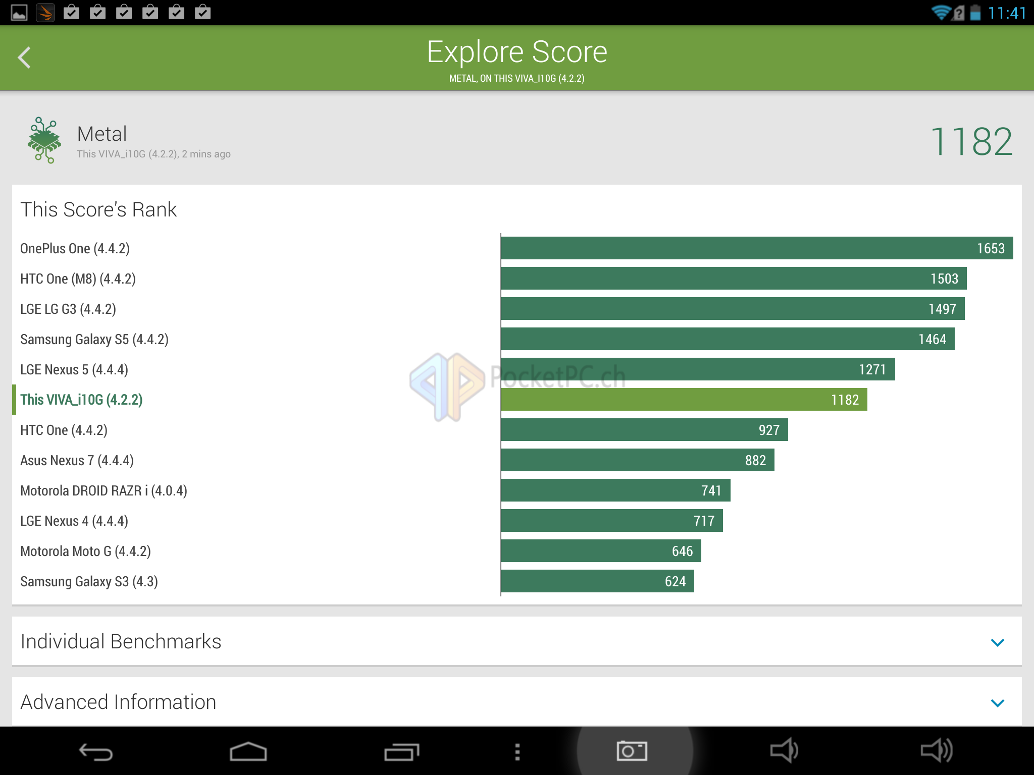
Task: Select the HTC One (M8) (4.4.2) row
Action: 517,279
